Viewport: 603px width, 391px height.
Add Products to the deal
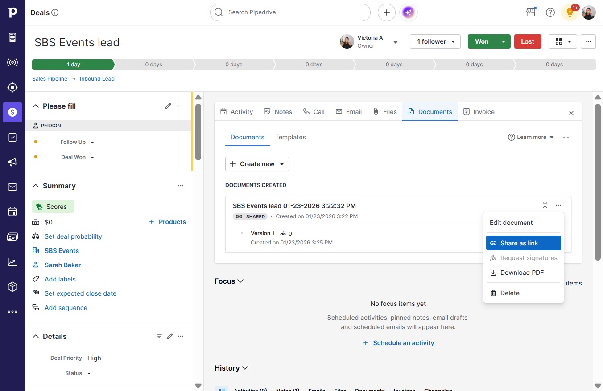(x=167, y=222)
